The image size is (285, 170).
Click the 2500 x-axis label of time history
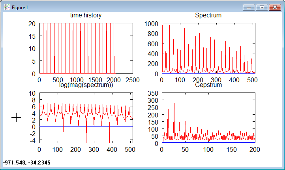pyautogui.click(x=132, y=80)
